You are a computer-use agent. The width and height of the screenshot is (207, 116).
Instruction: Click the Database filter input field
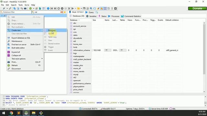pyautogui.click(x=16, y=12)
